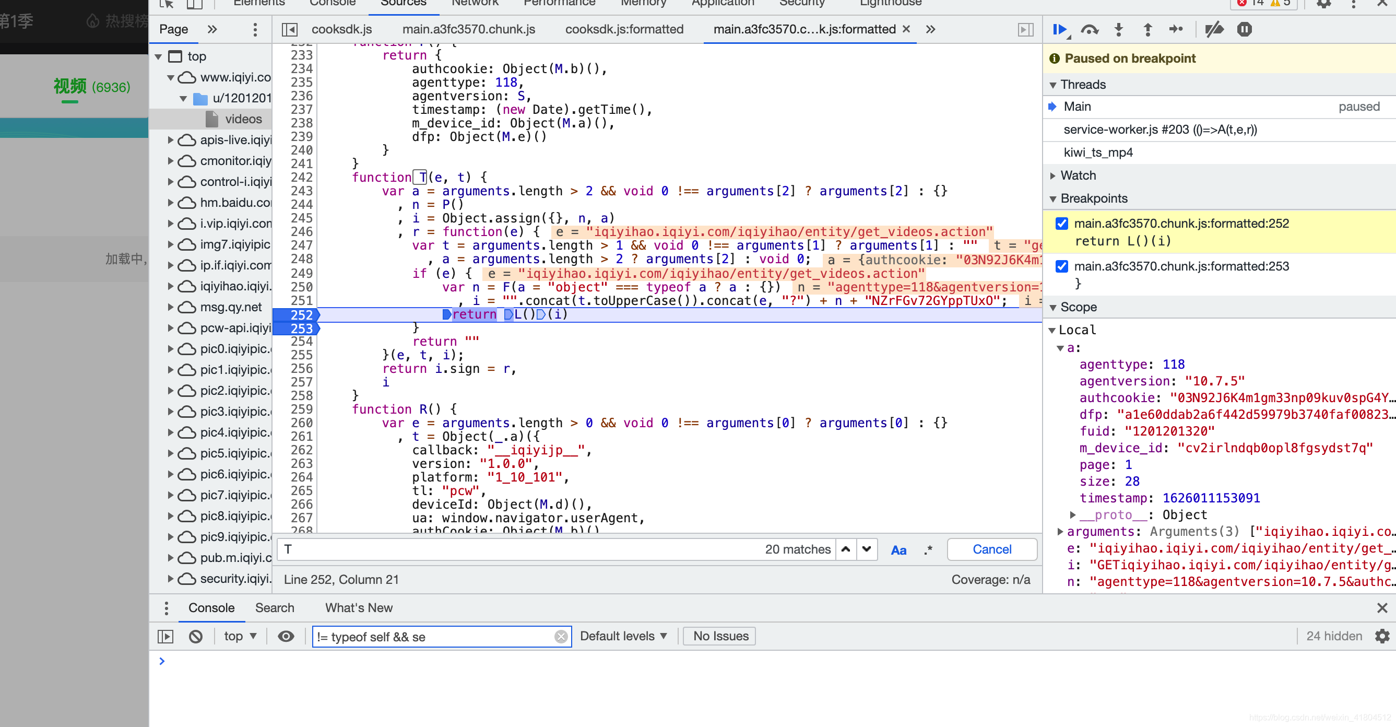Click line number 253 in gutter
This screenshot has width=1396, height=727.
tap(301, 329)
